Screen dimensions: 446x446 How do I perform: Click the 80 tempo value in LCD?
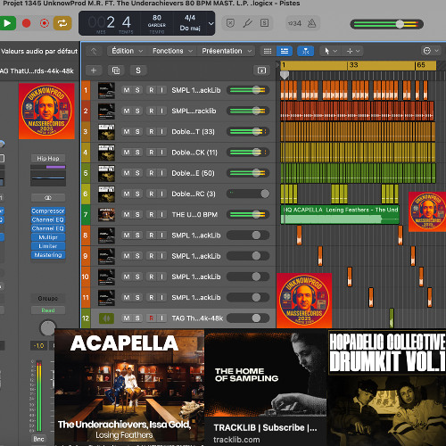click(157, 18)
